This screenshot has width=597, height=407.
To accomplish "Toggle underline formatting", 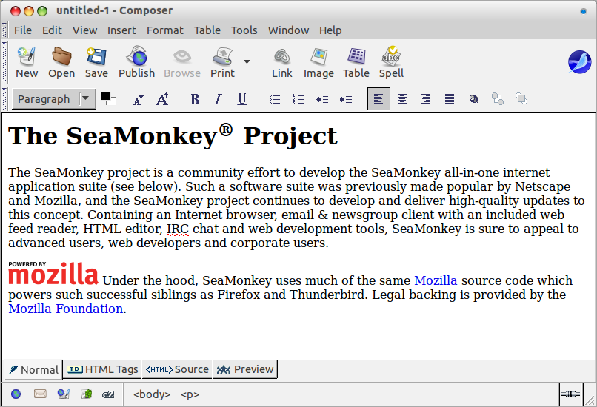I will click(241, 99).
